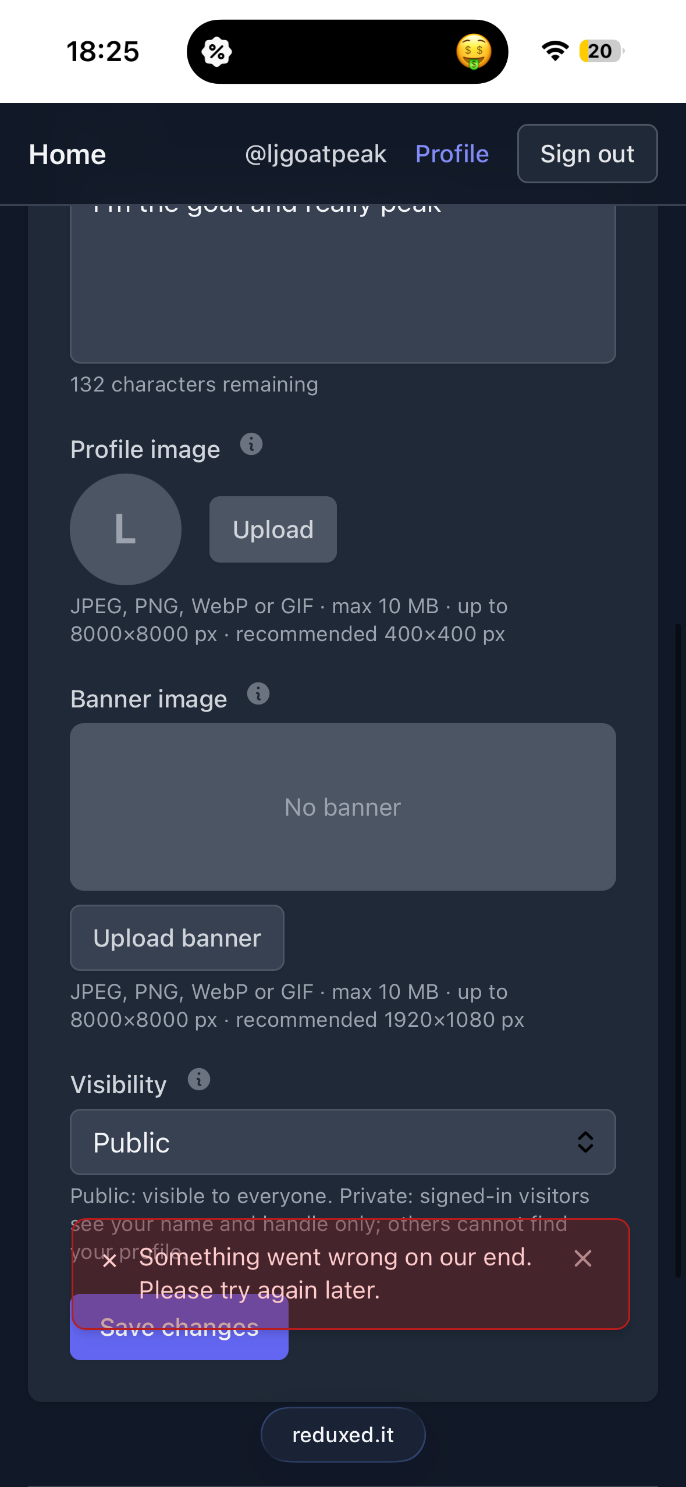Show Visibility info icon details
Screen dimensions: 686x1487
pyautogui.click(x=199, y=1080)
